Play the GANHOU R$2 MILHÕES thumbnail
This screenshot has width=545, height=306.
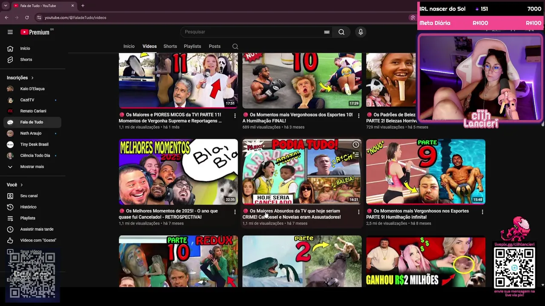[x=426, y=261]
